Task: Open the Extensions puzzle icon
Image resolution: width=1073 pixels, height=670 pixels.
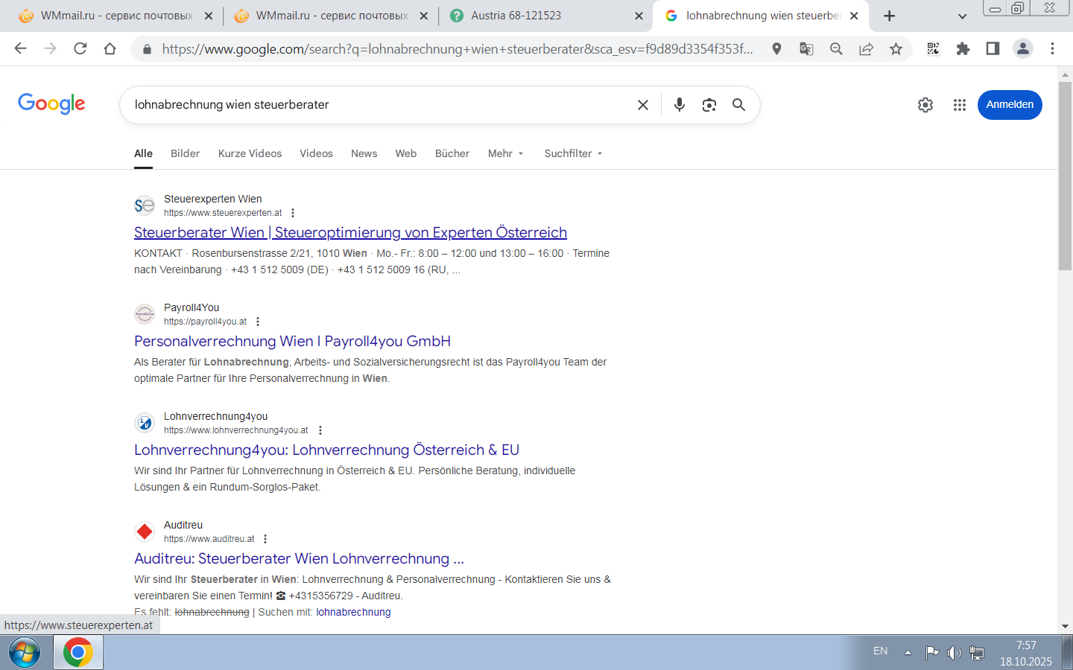Action: pos(963,48)
